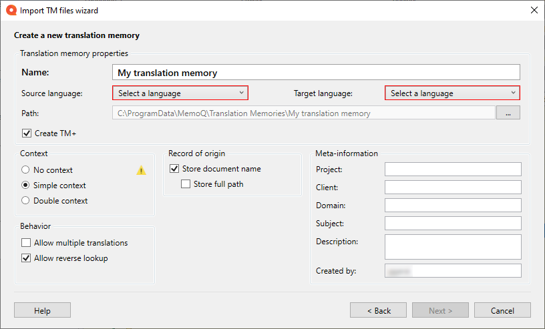Enable Allow multiple translations
The width and height of the screenshot is (545, 329).
(26, 243)
